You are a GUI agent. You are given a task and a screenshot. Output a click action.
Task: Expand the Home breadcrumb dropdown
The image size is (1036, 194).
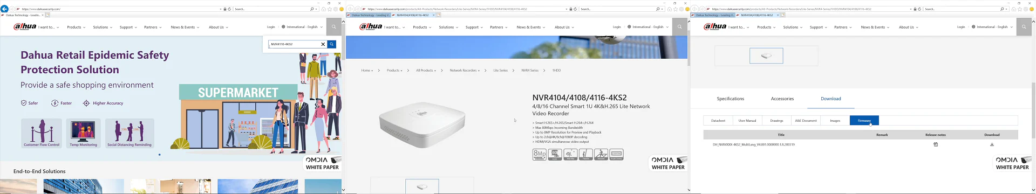click(x=367, y=71)
